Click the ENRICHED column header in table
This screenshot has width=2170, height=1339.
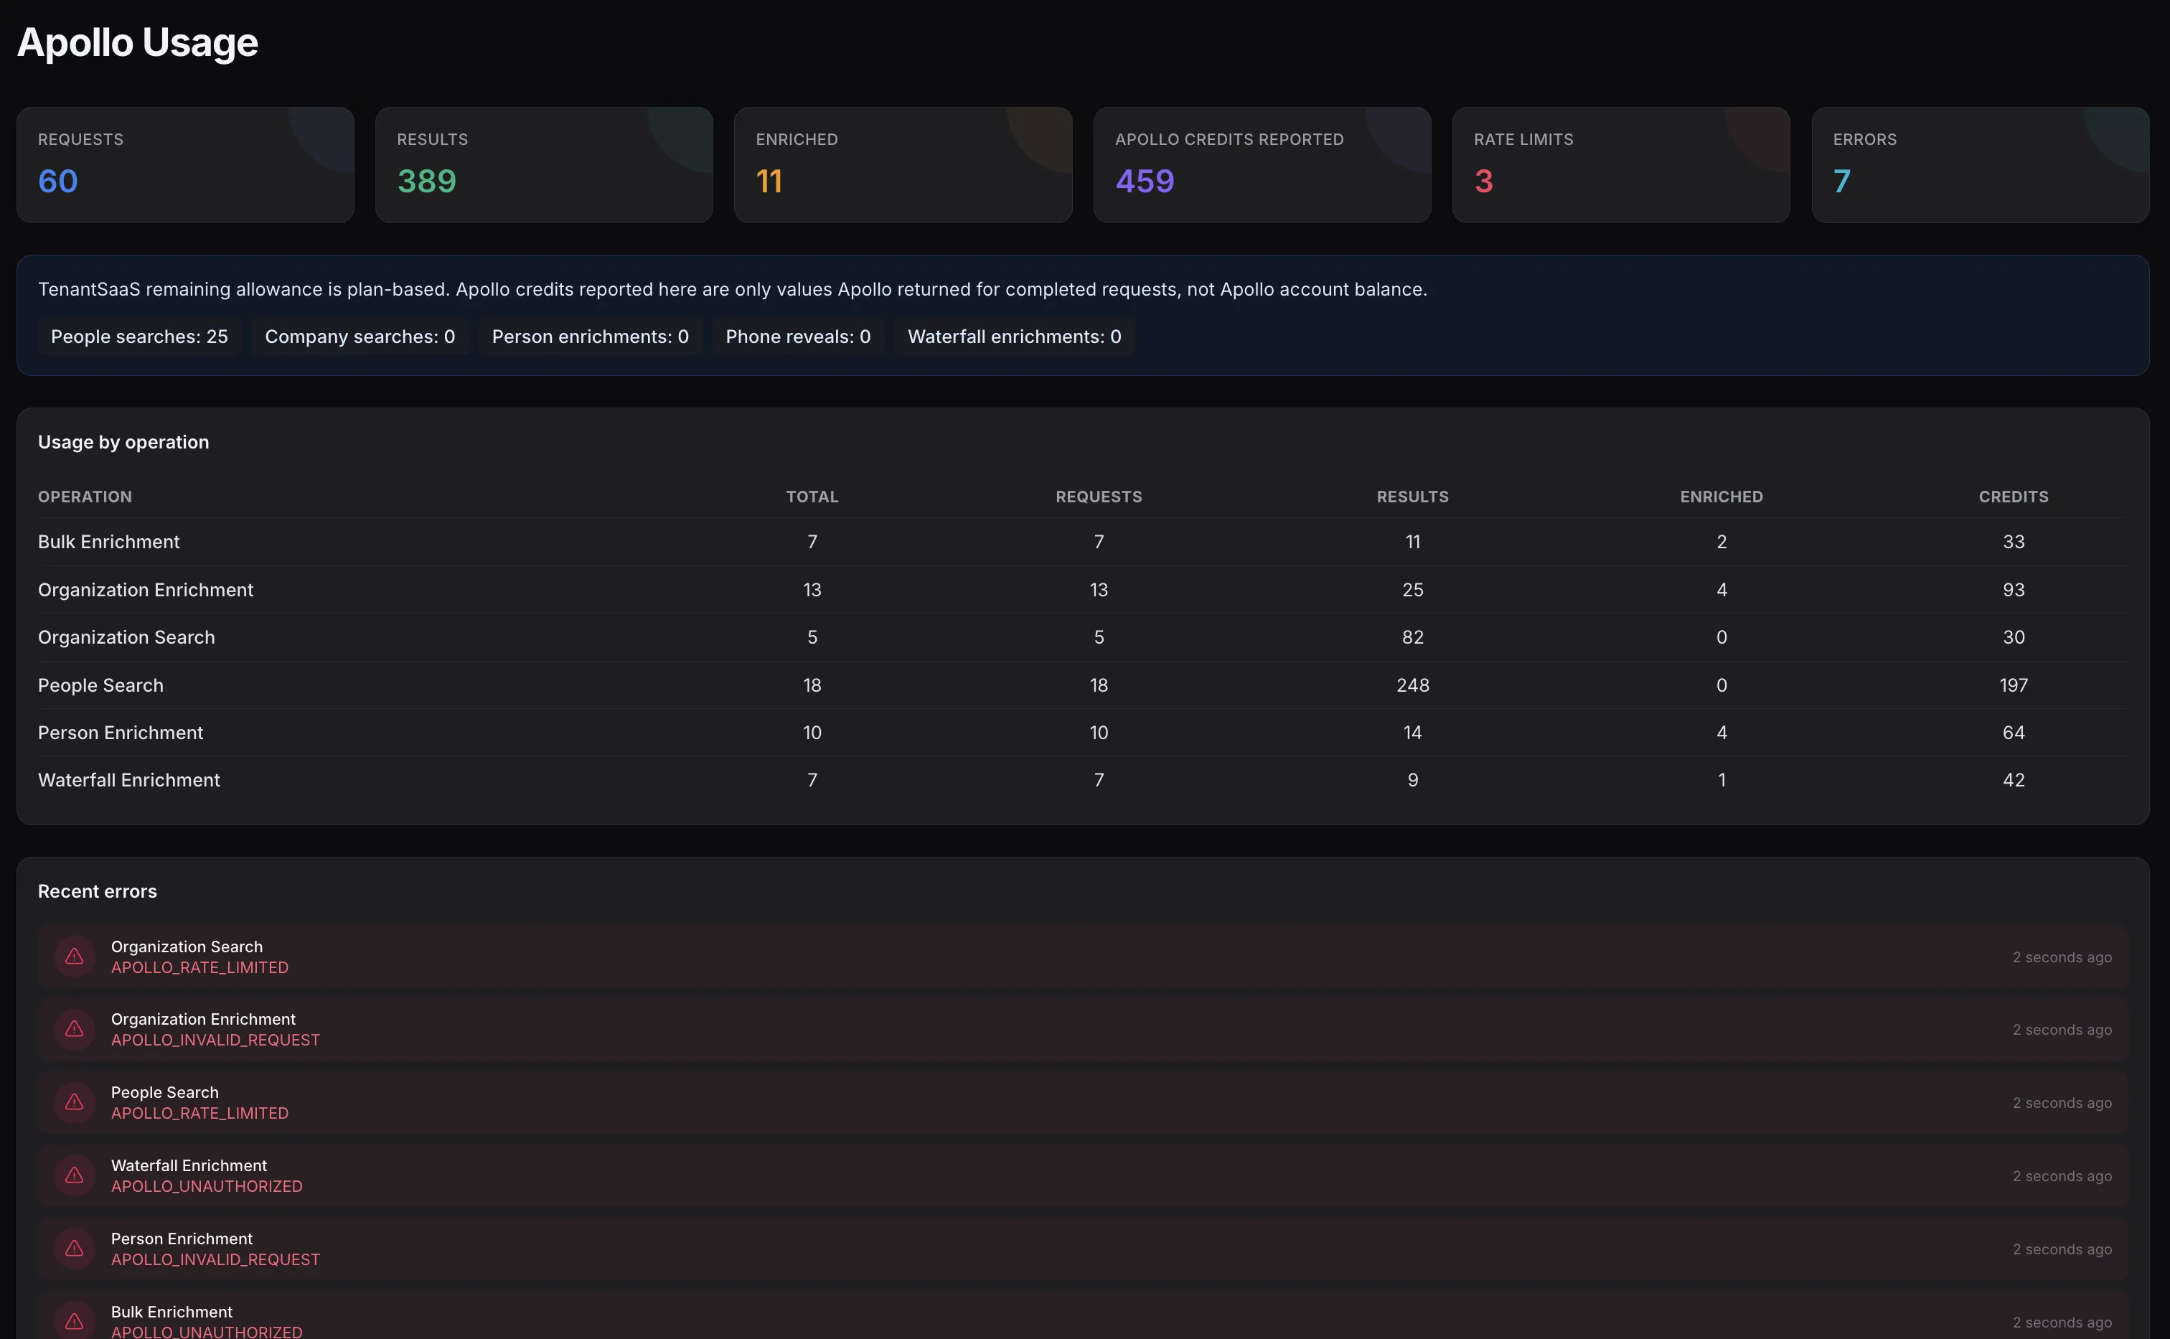pyautogui.click(x=1721, y=497)
